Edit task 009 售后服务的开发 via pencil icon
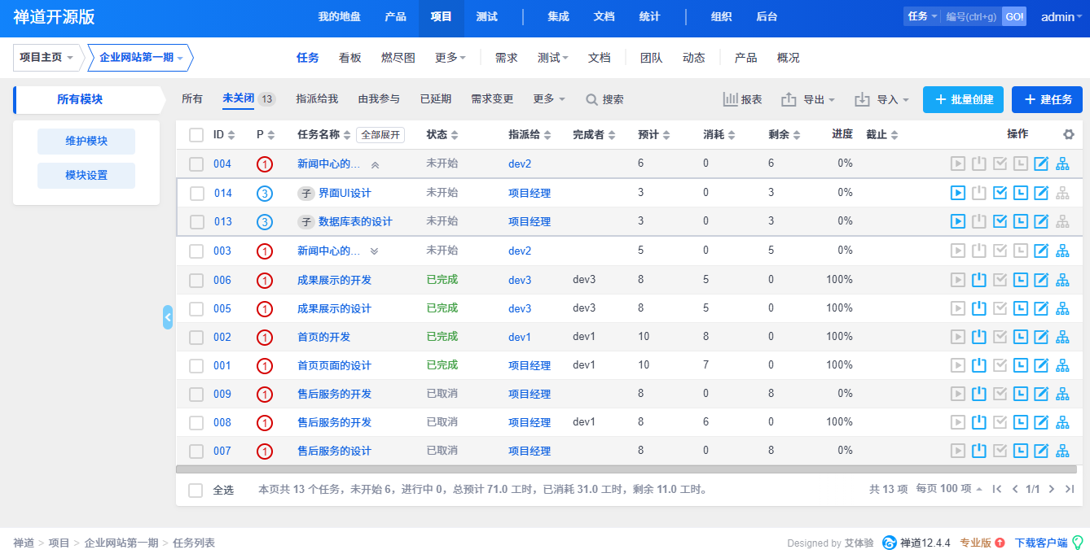 1041,394
